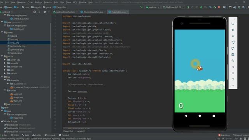
Task: Open the Navigate menu
Action: [21, 2]
